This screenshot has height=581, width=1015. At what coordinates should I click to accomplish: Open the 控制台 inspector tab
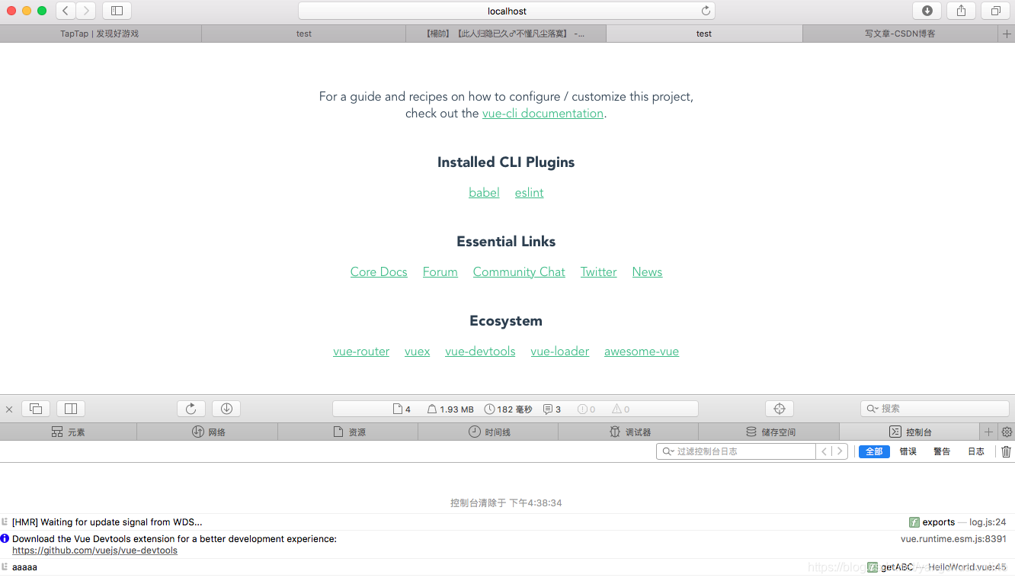tap(910, 432)
